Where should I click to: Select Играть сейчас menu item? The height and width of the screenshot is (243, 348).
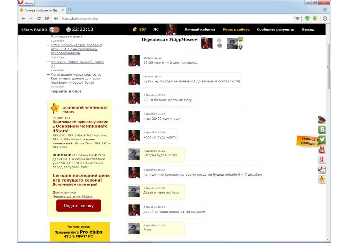236,30
